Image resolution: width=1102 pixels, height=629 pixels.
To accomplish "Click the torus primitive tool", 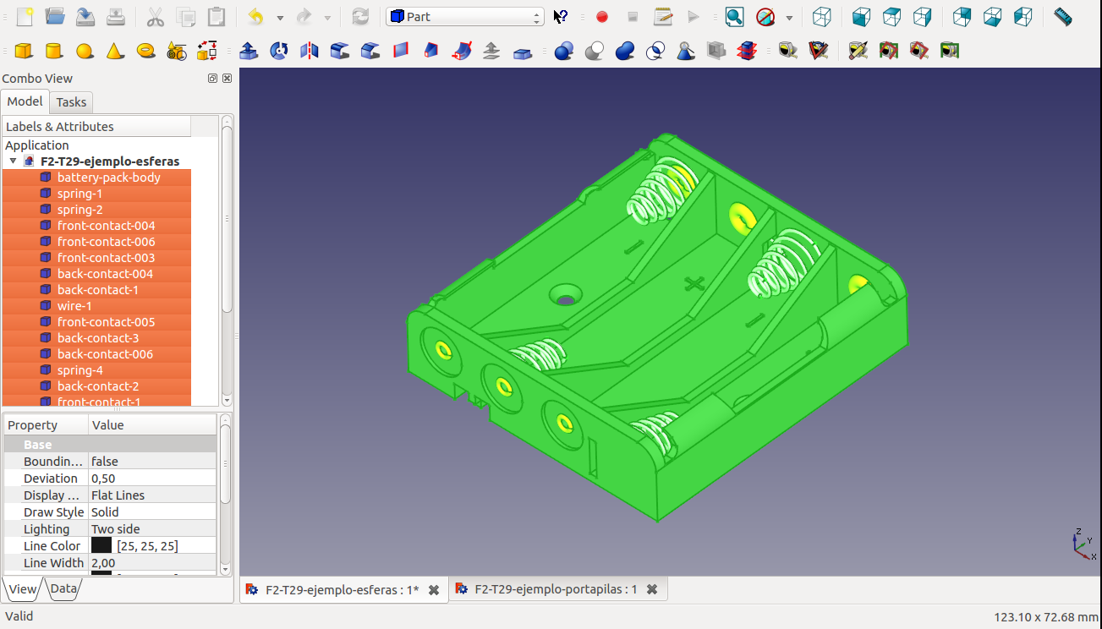I will (x=145, y=52).
